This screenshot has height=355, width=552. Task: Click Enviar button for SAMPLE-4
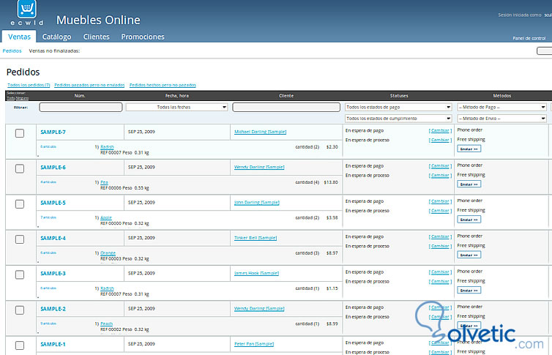coord(469,255)
